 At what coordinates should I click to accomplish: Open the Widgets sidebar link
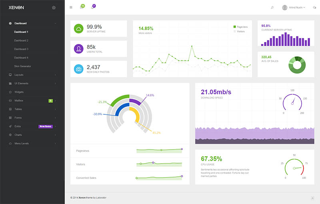click(19, 92)
